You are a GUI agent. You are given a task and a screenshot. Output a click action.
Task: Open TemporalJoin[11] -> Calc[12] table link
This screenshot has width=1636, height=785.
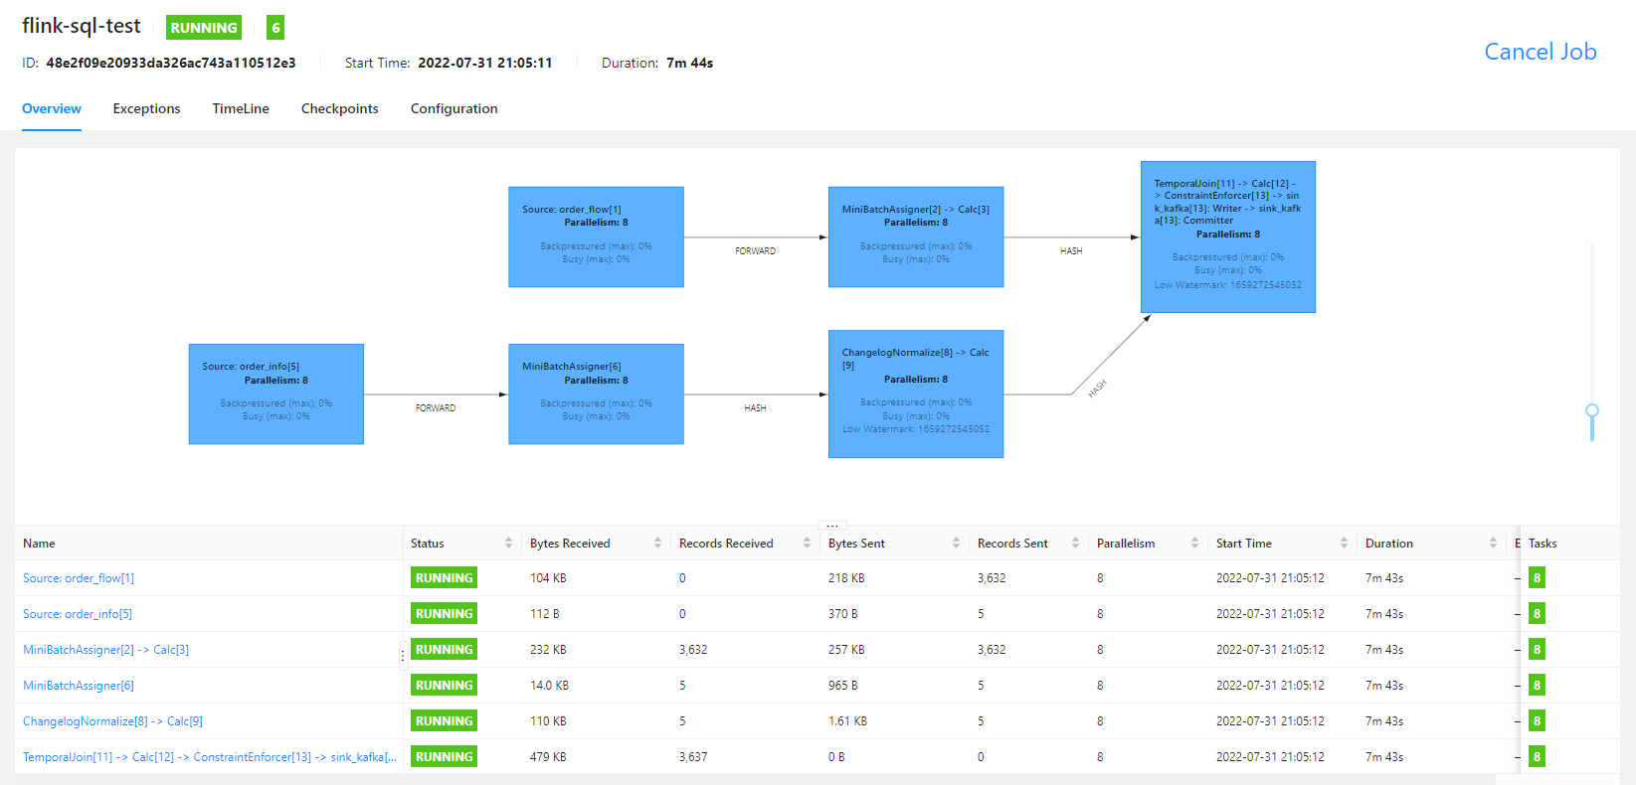(210, 757)
